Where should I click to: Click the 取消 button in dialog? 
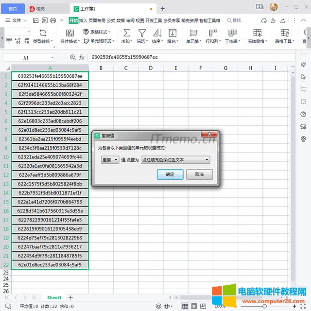click(199, 174)
